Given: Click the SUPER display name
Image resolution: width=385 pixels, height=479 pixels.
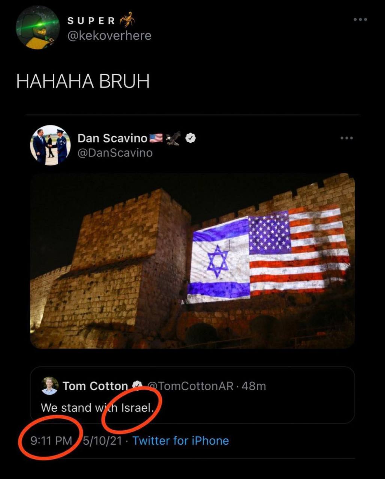Looking at the screenshot, I should [91, 21].
